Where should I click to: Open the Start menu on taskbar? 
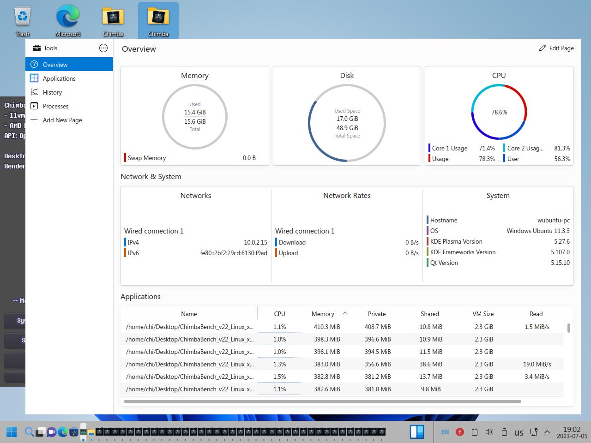[12, 432]
